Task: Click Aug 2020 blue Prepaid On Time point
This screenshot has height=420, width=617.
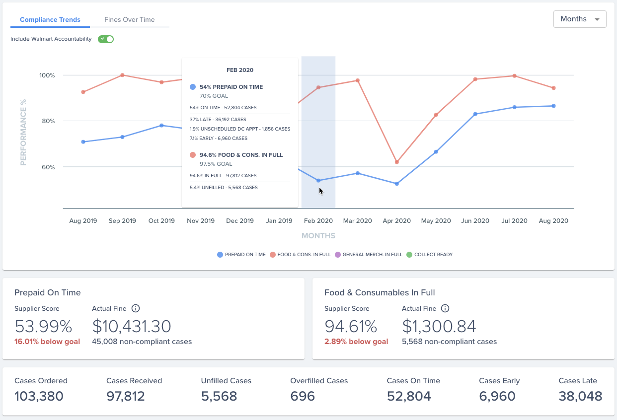Action: click(x=553, y=106)
